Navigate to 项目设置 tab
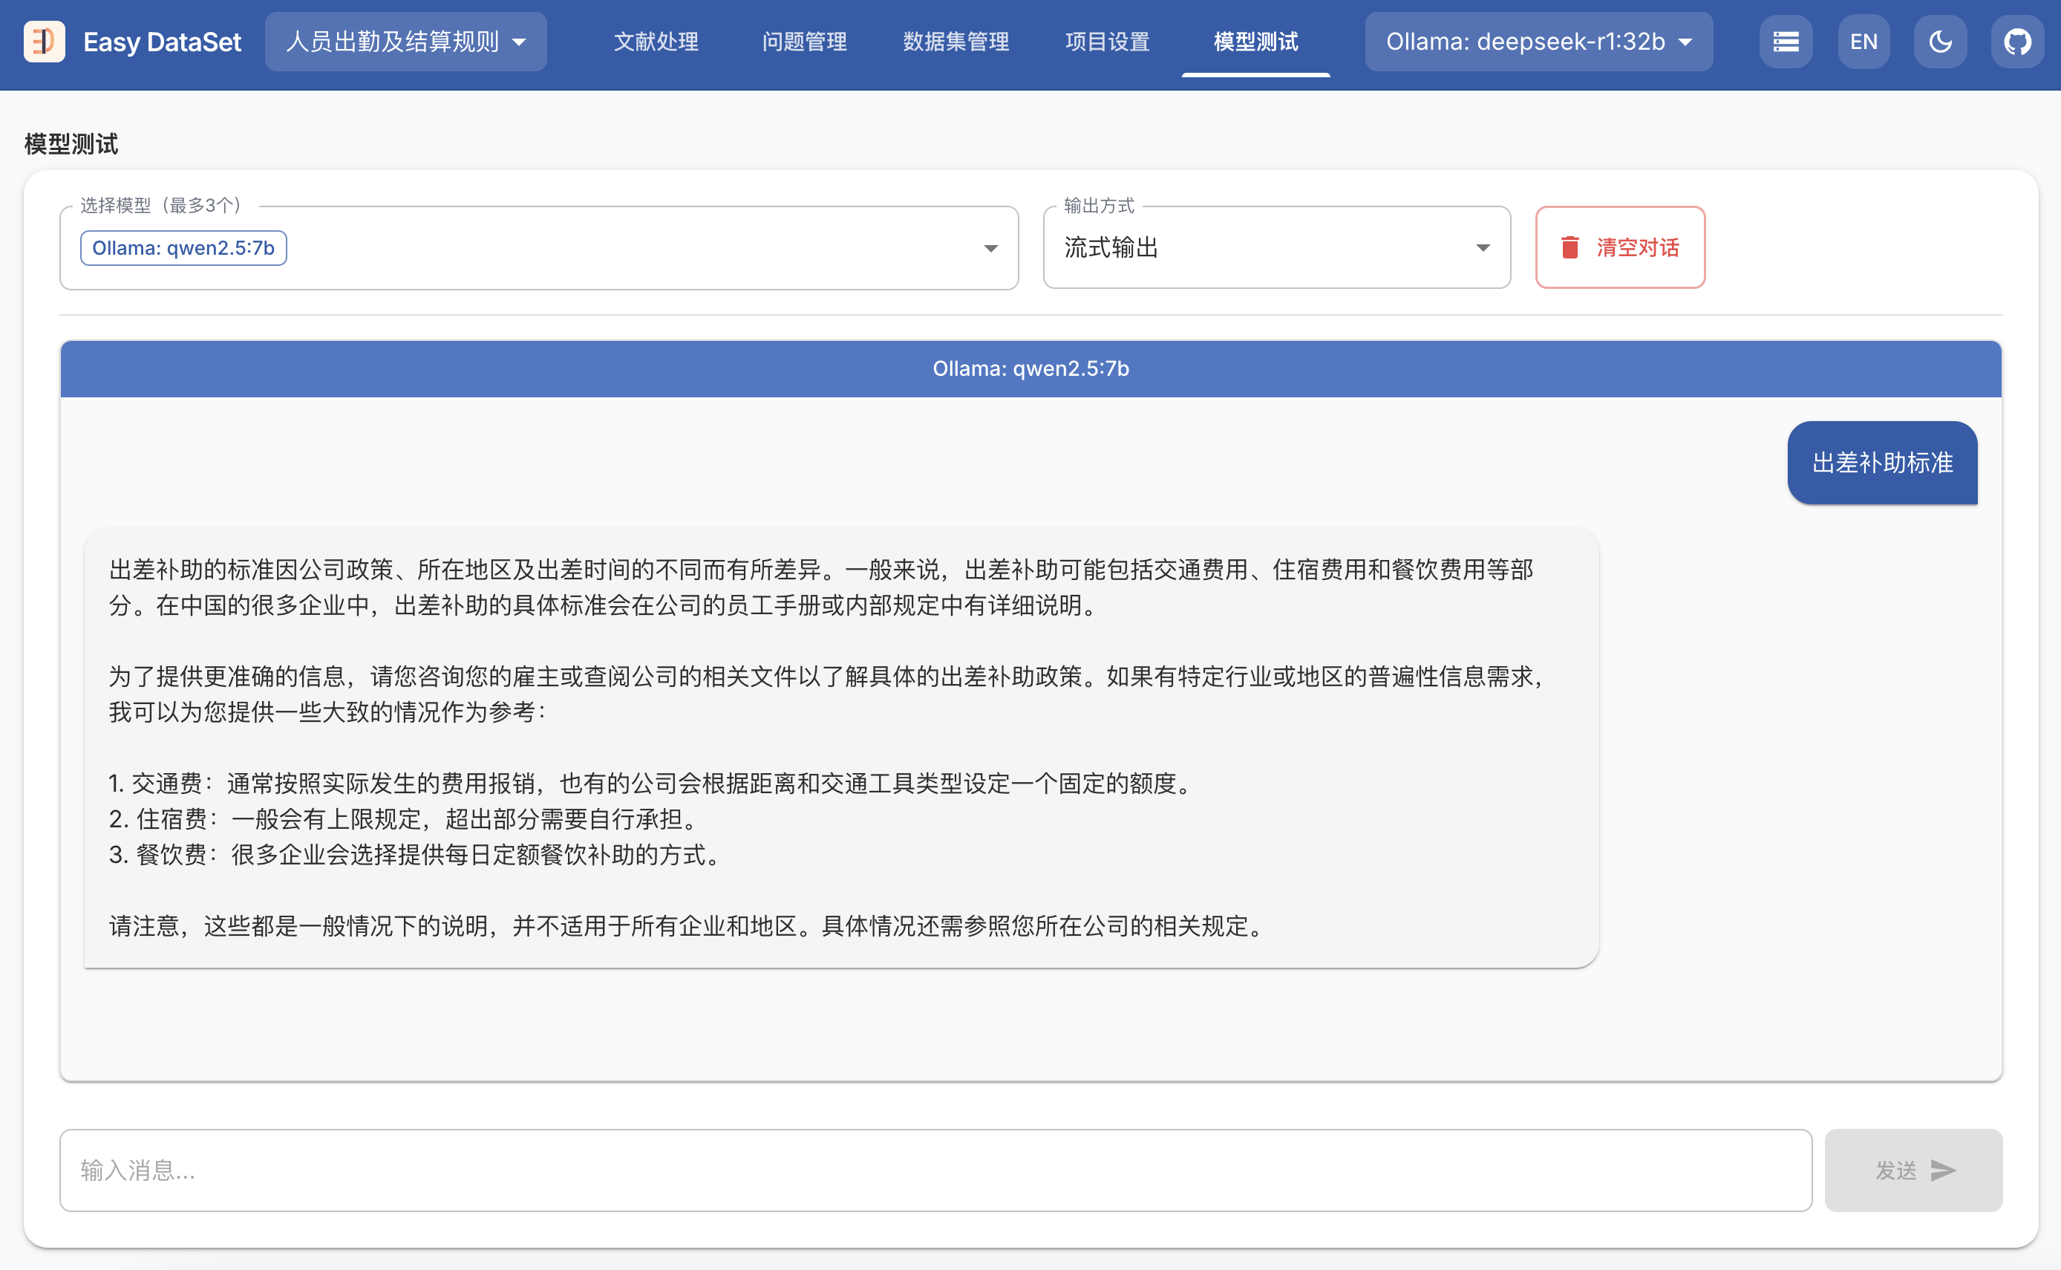Viewport: 2061px width, 1270px height. [1106, 41]
